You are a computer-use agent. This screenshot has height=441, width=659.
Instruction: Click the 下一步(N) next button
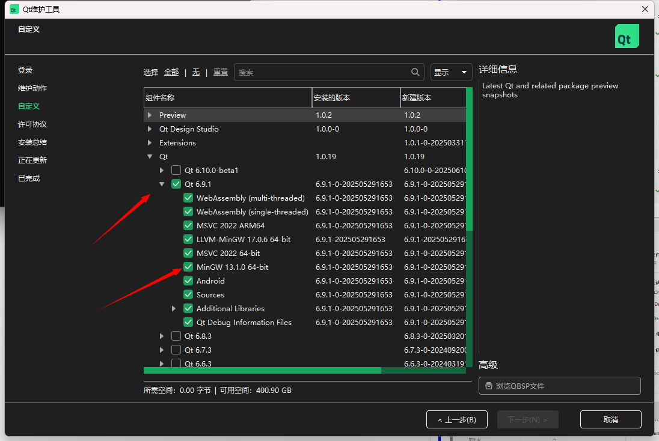(527, 419)
